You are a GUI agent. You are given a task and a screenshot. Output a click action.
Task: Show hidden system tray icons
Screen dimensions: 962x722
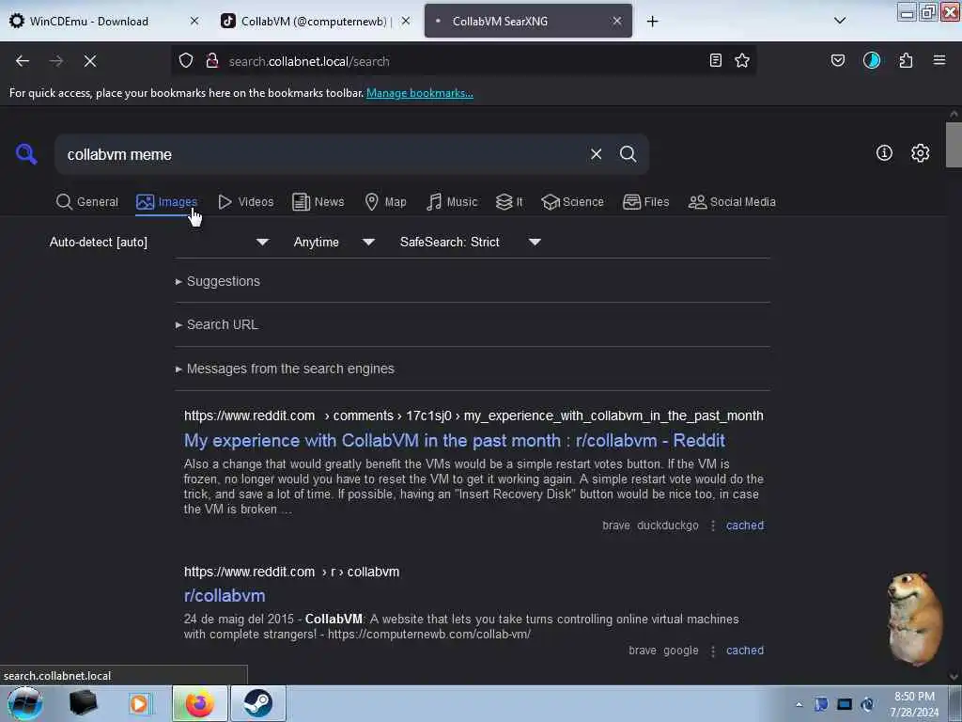pyautogui.click(x=799, y=705)
